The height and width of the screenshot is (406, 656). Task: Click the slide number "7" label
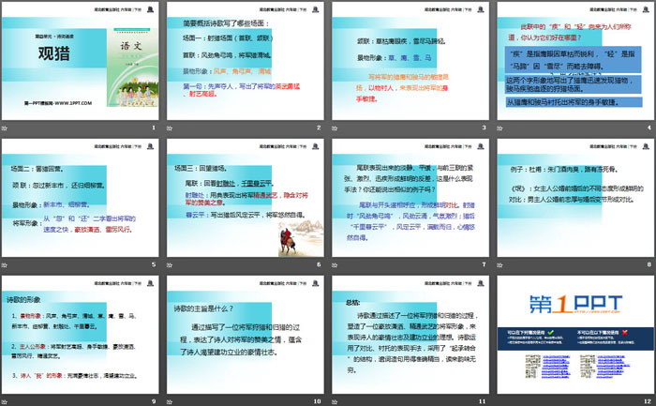point(485,264)
